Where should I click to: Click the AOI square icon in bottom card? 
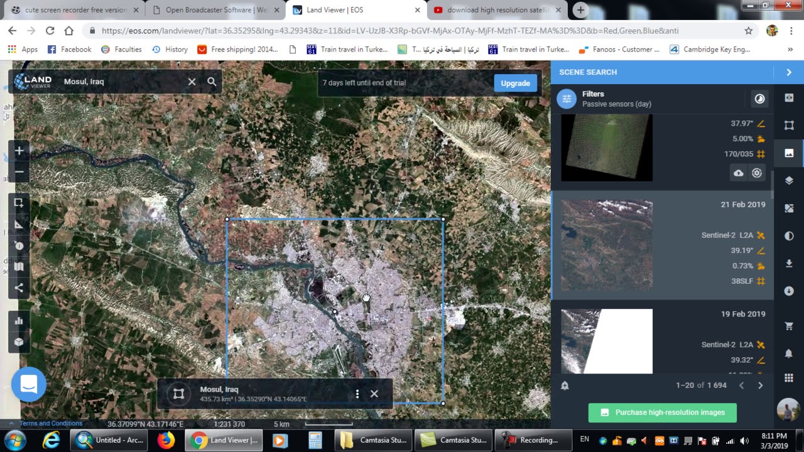point(179,394)
